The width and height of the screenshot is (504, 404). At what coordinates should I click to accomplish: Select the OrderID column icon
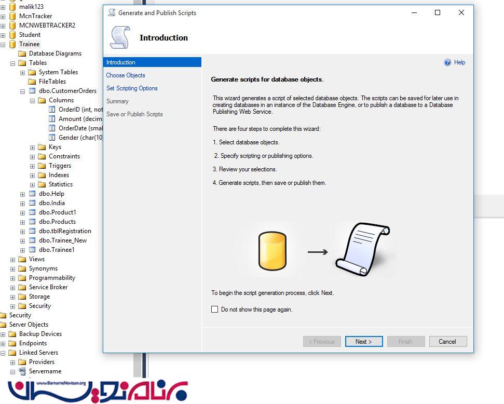pos(52,110)
